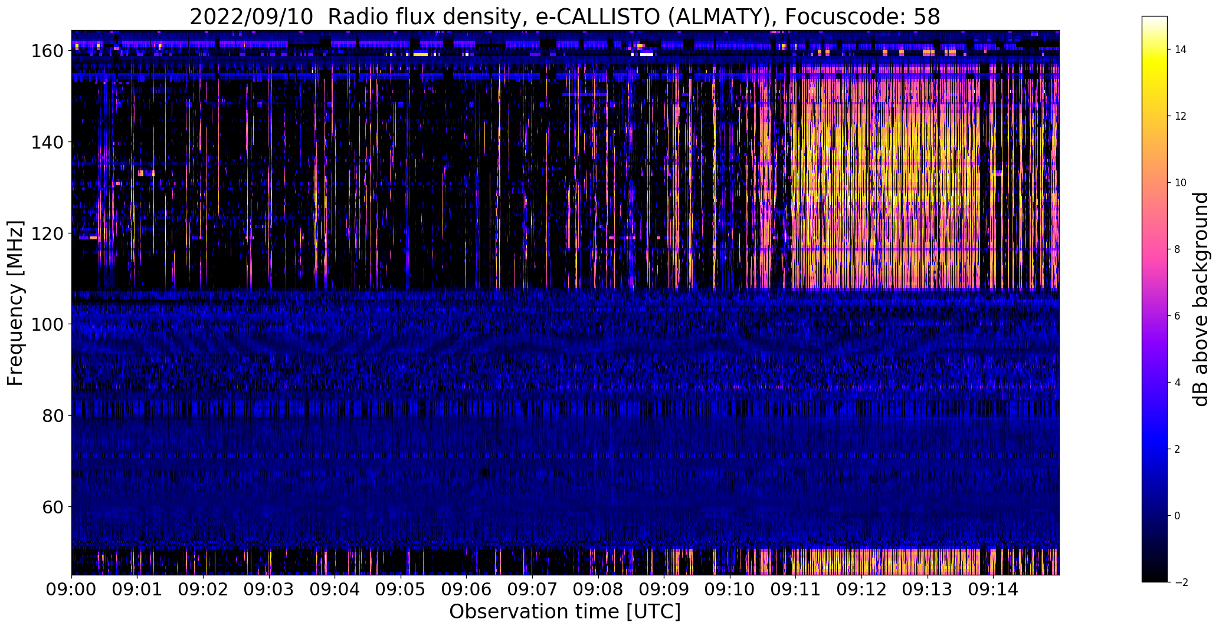Viewport: 1219px width, 629px height.
Task: Click the 09:09 time tick label
Action: pos(664,589)
